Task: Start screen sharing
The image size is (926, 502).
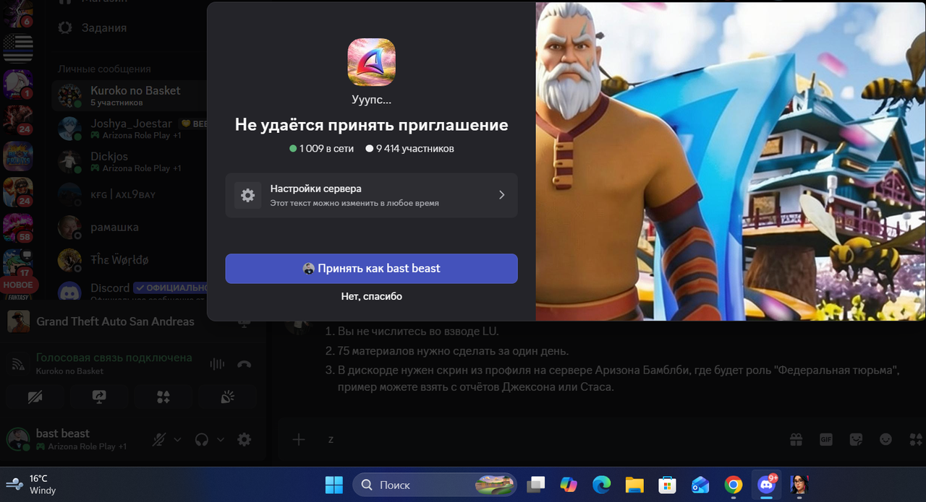Action: click(100, 397)
